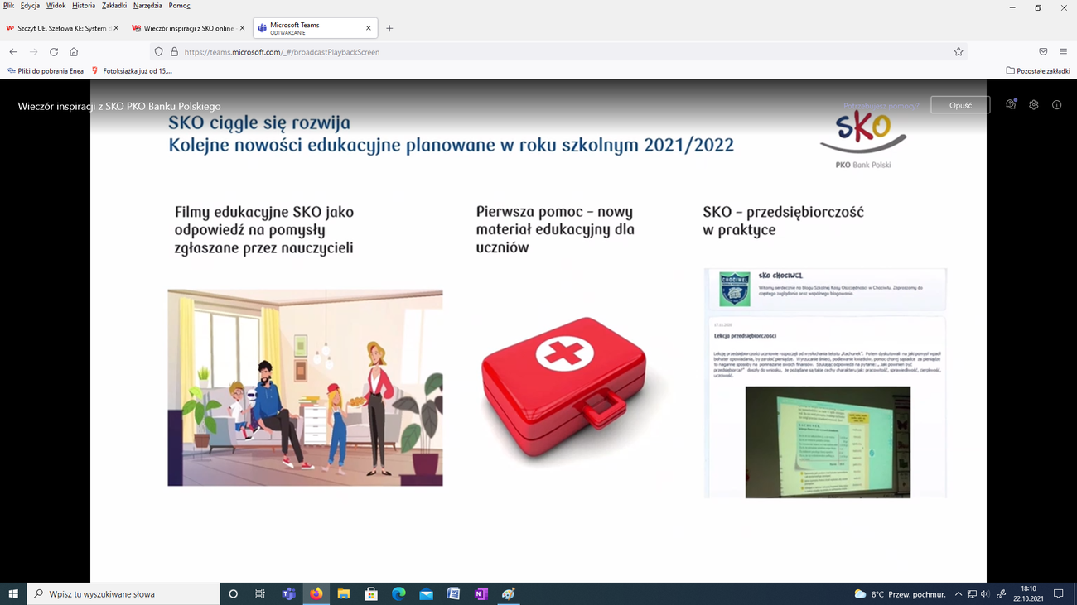
Task: Open OneNote from taskbar
Action: (x=481, y=593)
